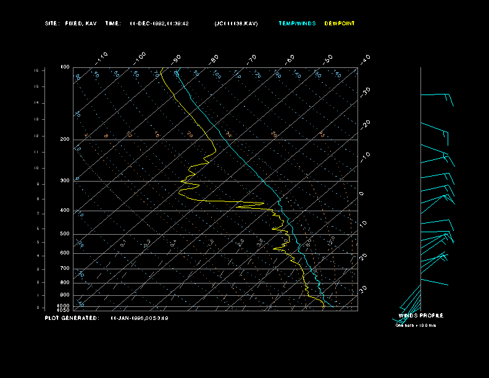The image size is (489, 378).
Task: Click the PLOT GENERATED label
Action: (71, 318)
